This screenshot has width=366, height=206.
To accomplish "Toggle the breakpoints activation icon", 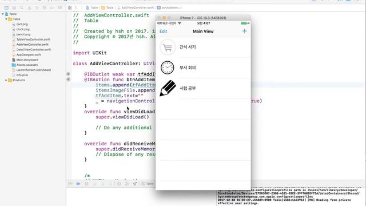I will 78,184.
